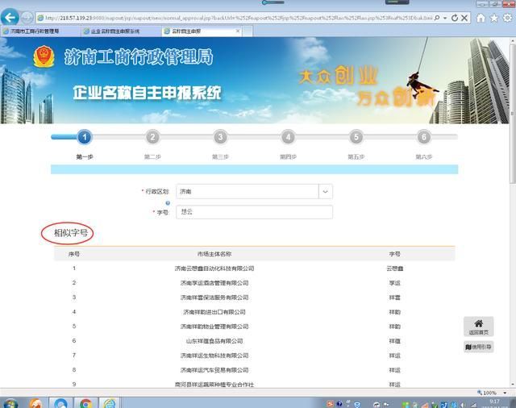Click the 序号 column header
The image size is (516, 408).
[x=74, y=254]
